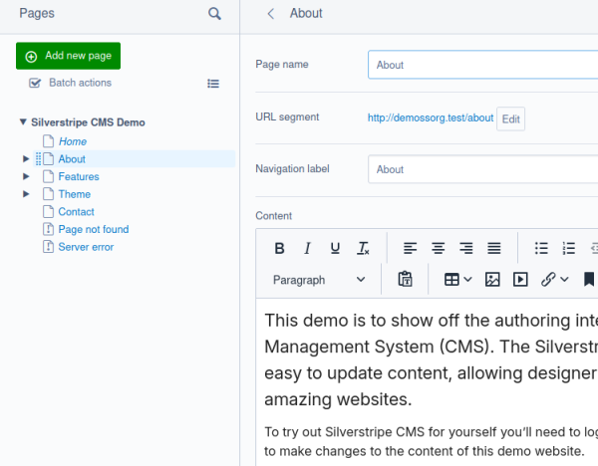The height and width of the screenshot is (466, 598).
Task: Click the table icon in toolbar
Action: [451, 279]
